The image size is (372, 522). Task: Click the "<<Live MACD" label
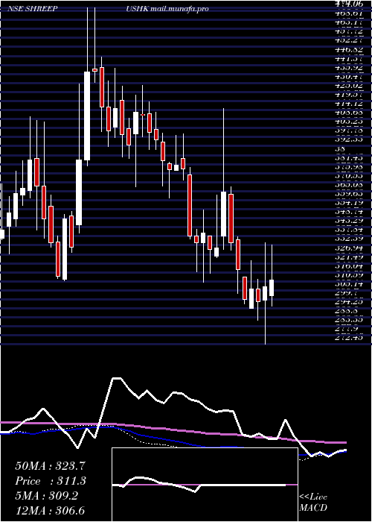[313, 503]
